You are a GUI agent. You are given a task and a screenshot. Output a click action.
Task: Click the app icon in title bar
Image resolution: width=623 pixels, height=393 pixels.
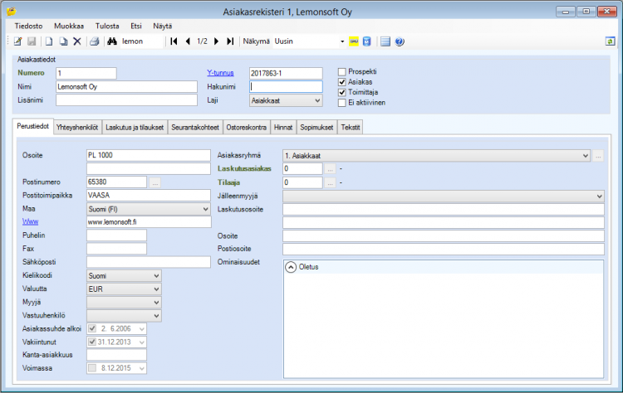11,12
